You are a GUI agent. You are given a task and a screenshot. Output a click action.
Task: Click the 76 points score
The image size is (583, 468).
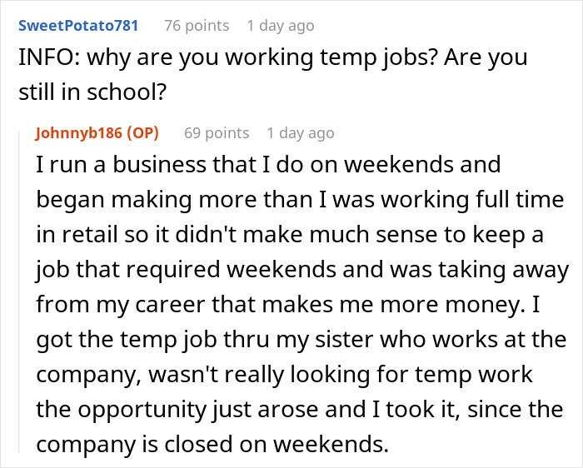tap(197, 26)
